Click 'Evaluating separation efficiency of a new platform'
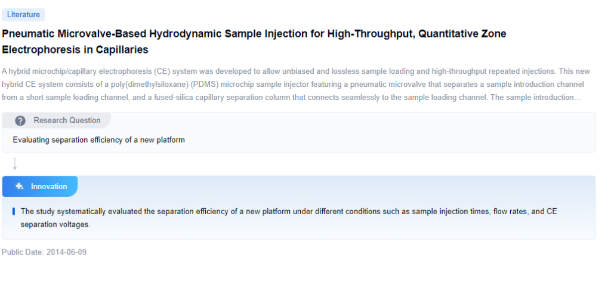The width and height of the screenshot is (611, 282). point(98,140)
